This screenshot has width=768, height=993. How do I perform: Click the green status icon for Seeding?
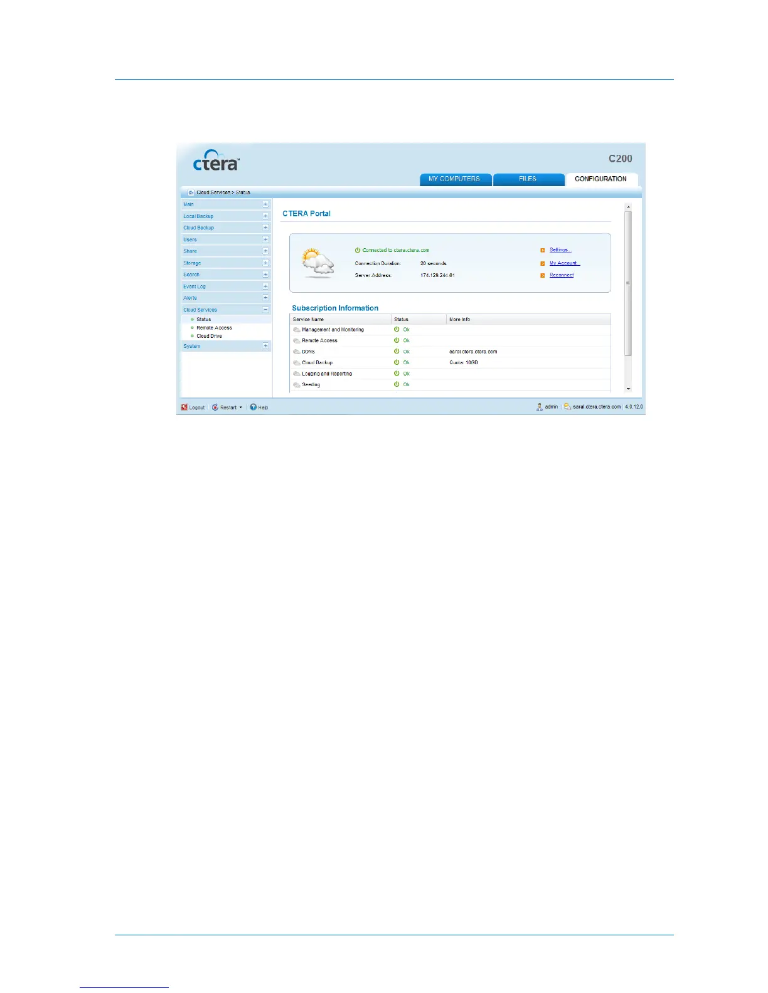coord(397,384)
